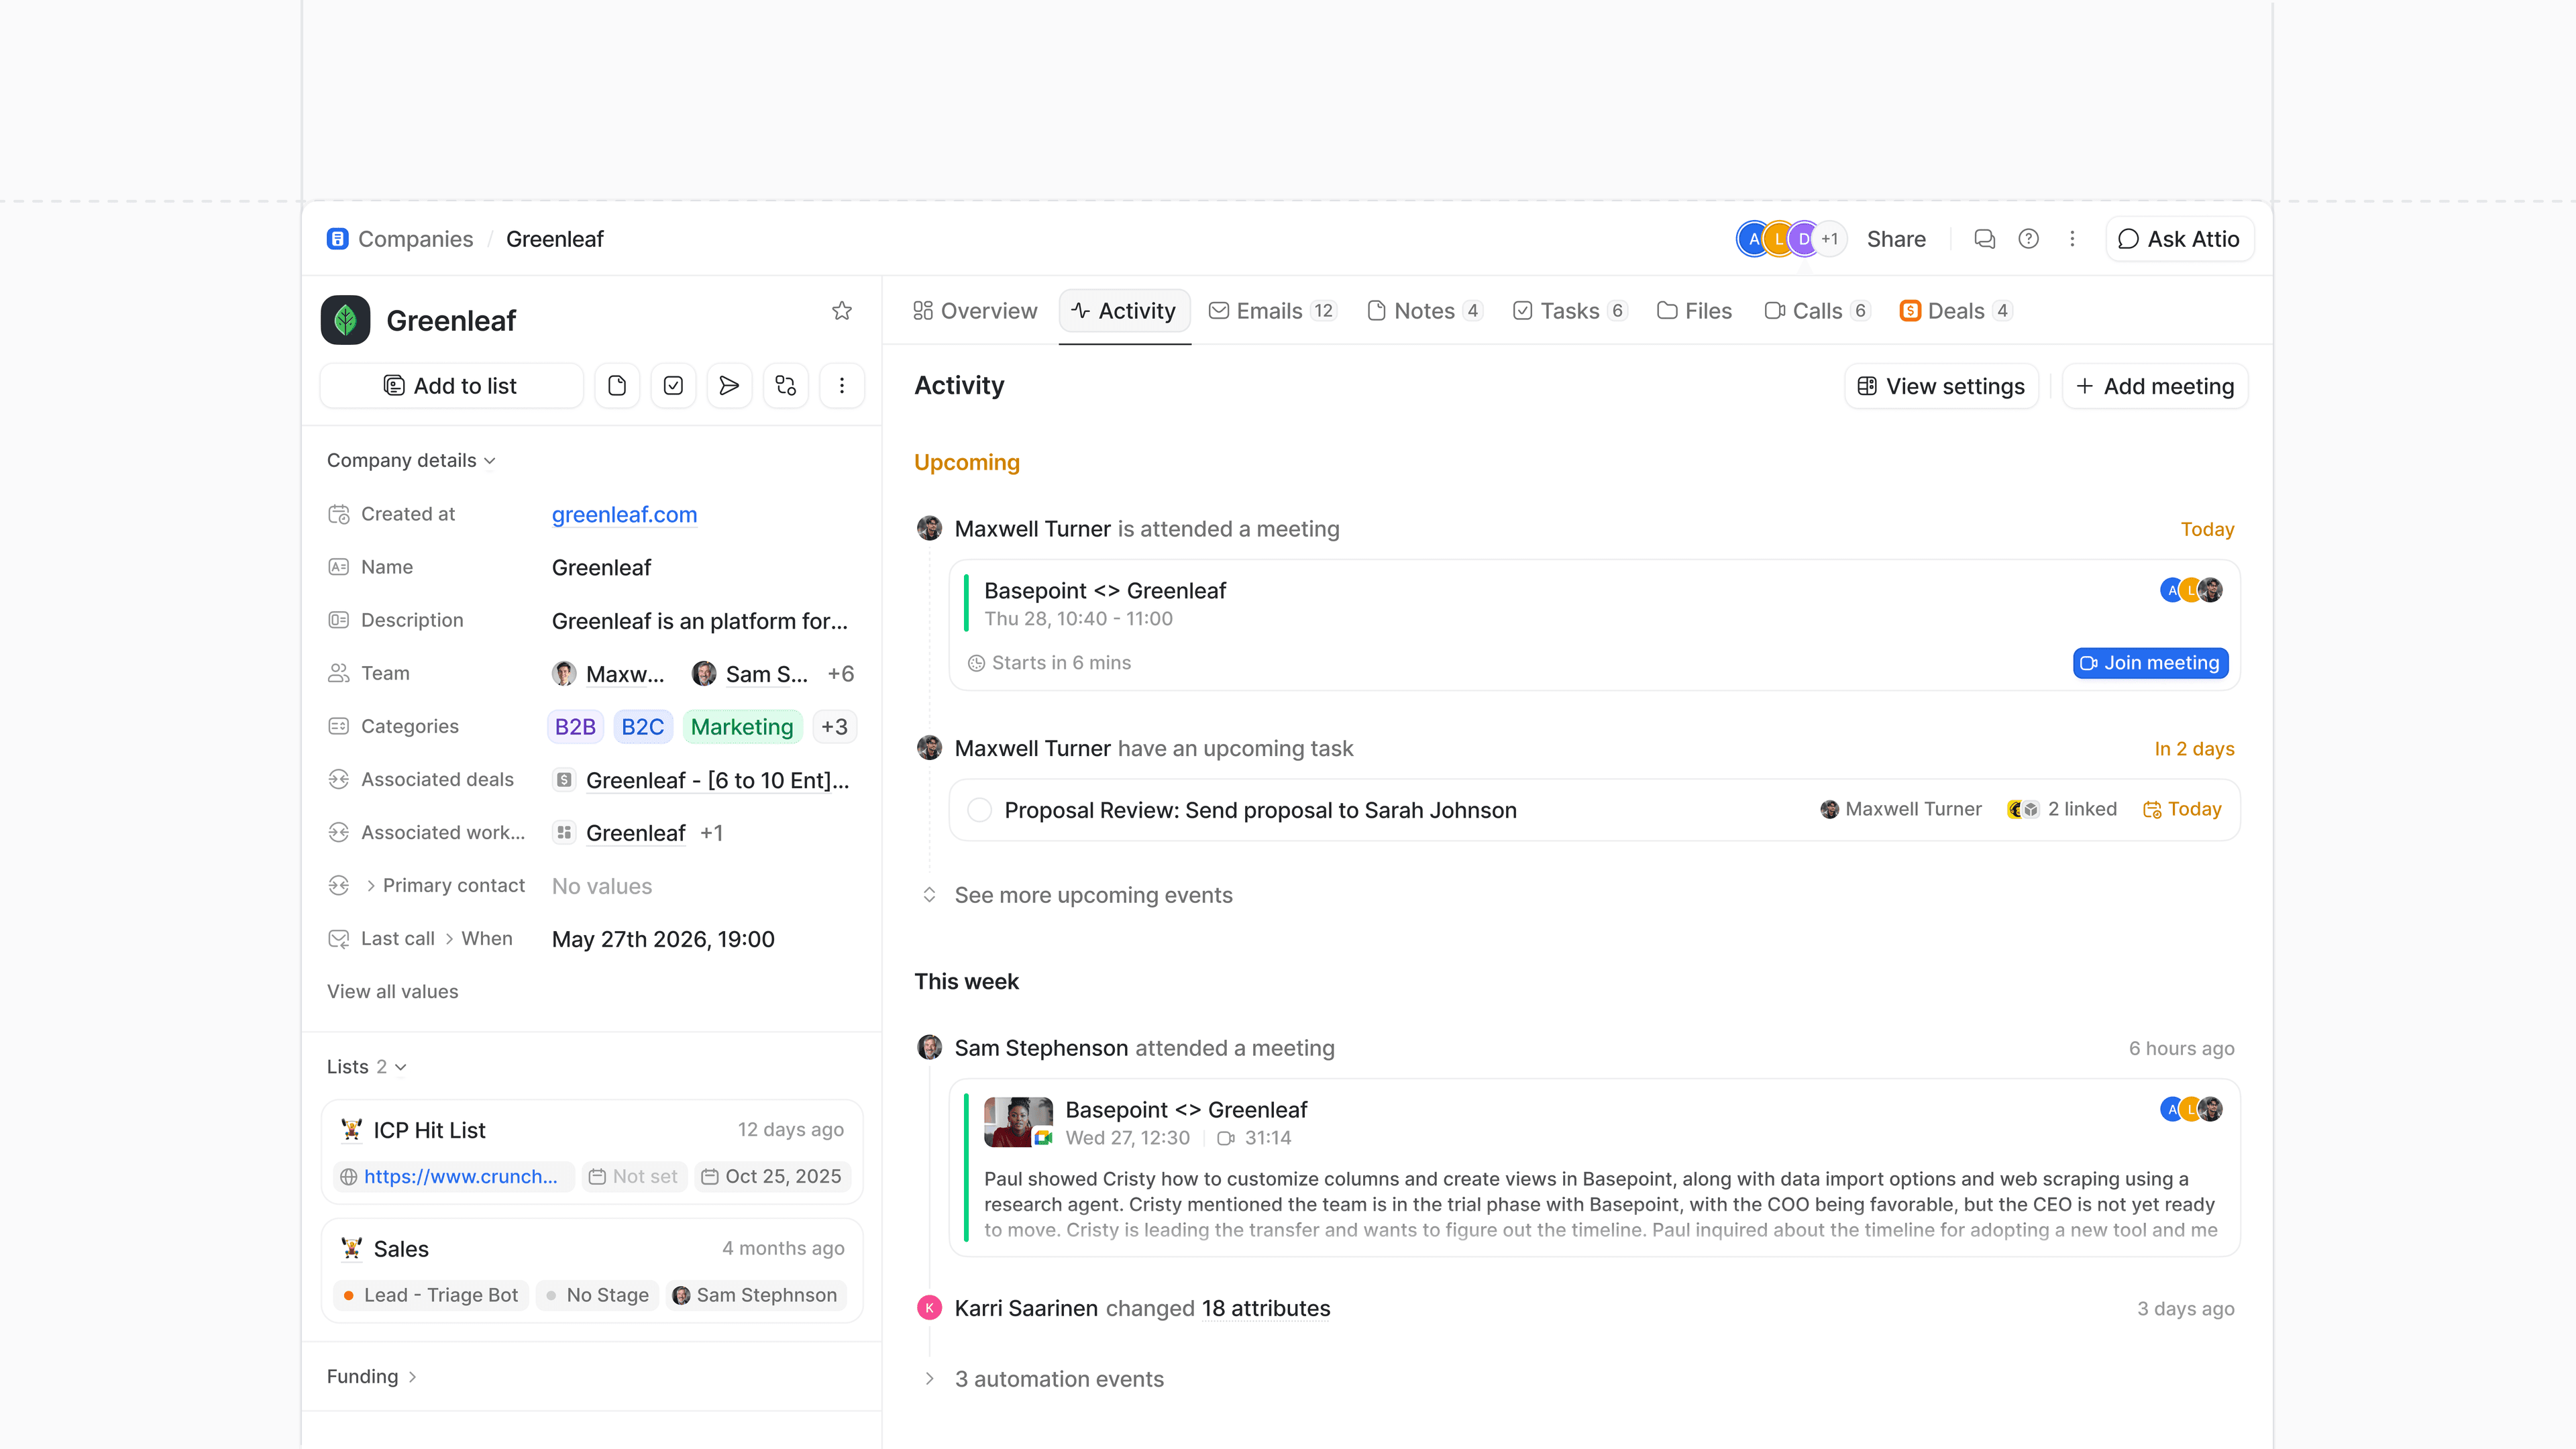2576x1449 pixels.
Task: Open the greenleaf.com link
Action: pos(624,515)
